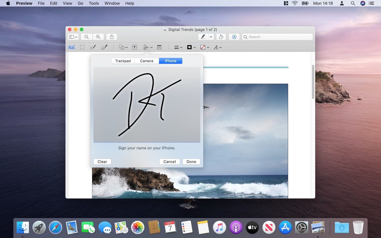Toggle the Highlight pen in the toolbar
Image resolution: width=381 pixels, height=238 pixels.
[203, 37]
